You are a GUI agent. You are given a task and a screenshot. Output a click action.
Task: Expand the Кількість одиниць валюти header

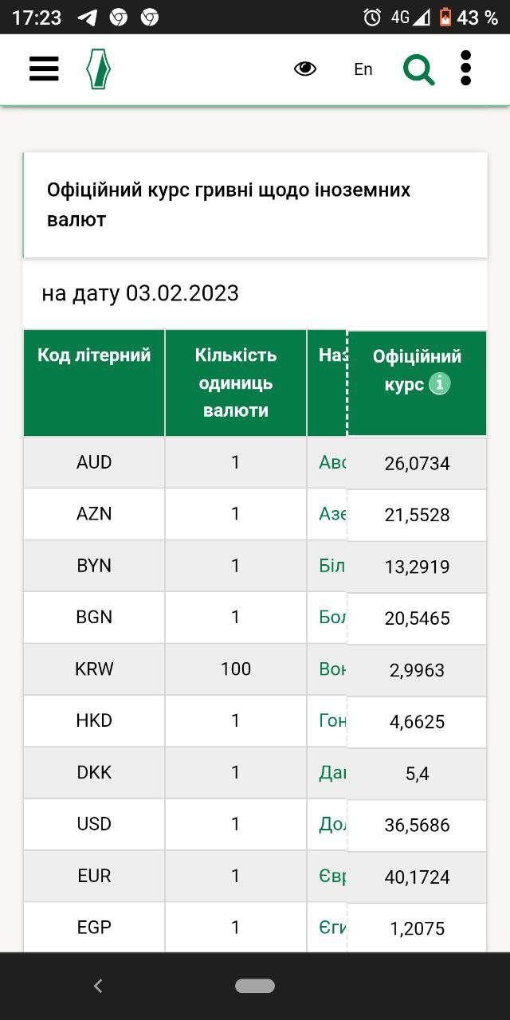[235, 383]
